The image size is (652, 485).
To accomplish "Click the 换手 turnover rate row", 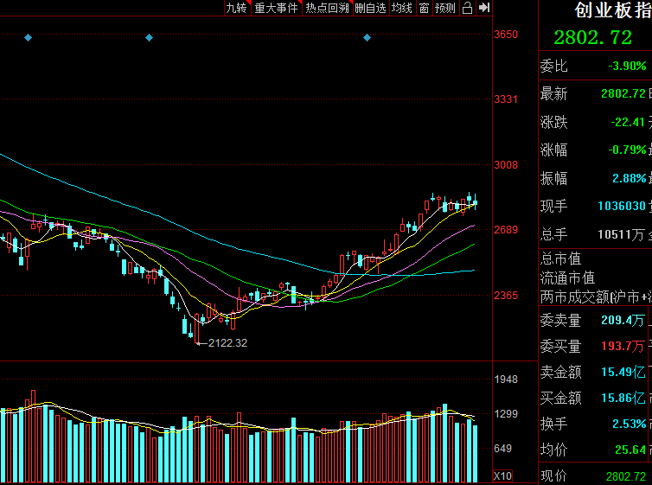I will 594,424.
